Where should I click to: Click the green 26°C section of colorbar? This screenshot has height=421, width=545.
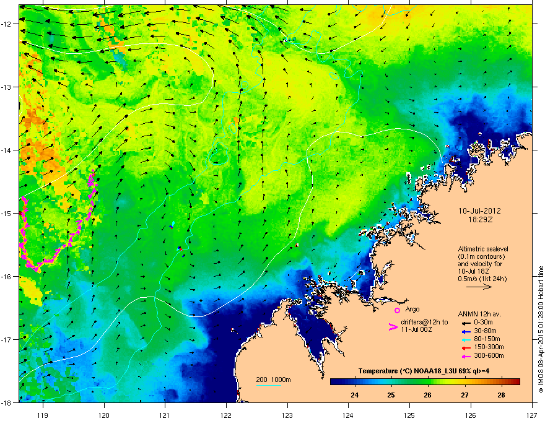pyautogui.click(x=427, y=382)
